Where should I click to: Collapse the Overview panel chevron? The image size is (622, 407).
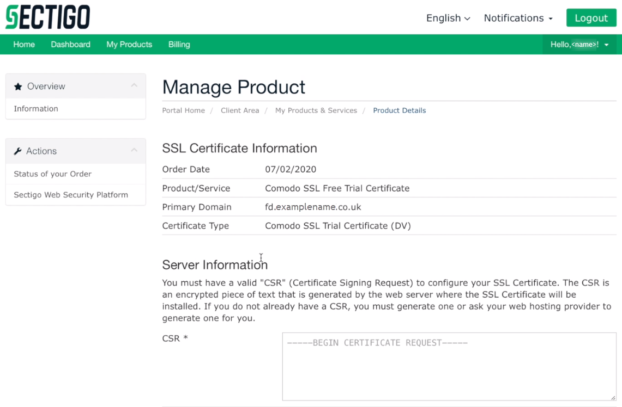[134, 86]
